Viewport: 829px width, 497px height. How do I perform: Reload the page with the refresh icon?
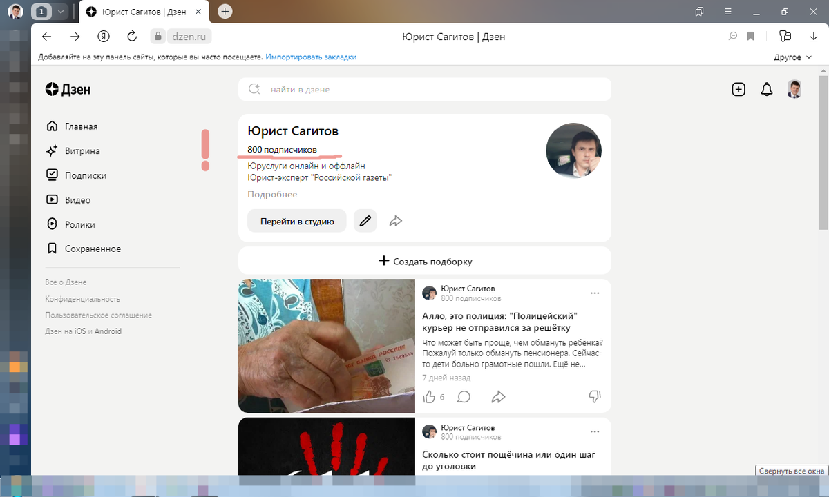click(x=132, y=37)
